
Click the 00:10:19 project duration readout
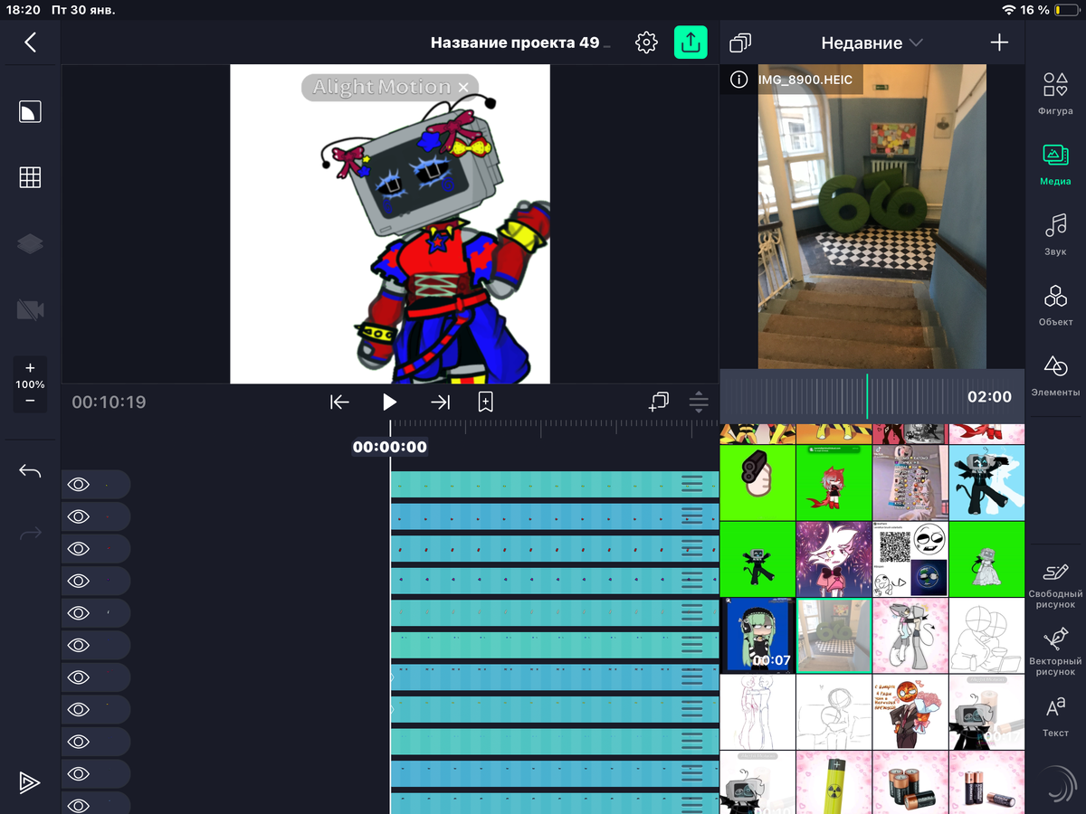click(x=109, y=402)
